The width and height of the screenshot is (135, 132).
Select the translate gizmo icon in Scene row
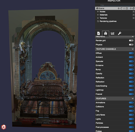pos(119,8)
